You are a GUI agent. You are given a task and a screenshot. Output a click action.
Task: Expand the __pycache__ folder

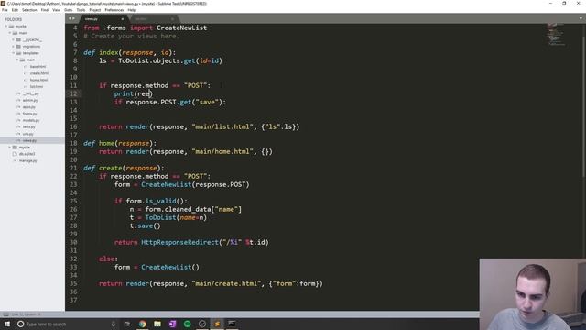(13, 39)
